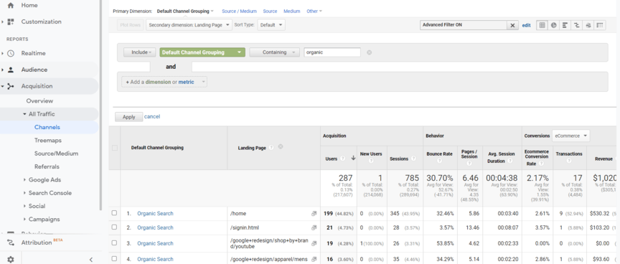Open green Default Channel Grouping filter dropdown
This screenshot has height=264, width=620.
pyautogui.click(x=202, y=52)
